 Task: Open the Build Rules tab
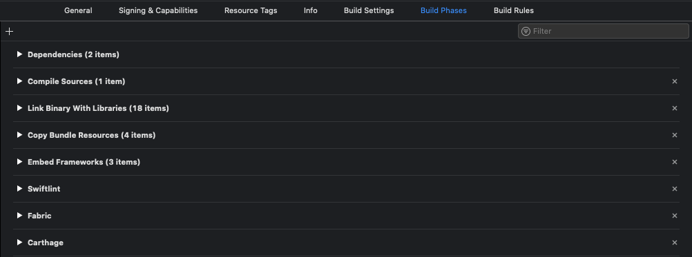coord(514,10)
